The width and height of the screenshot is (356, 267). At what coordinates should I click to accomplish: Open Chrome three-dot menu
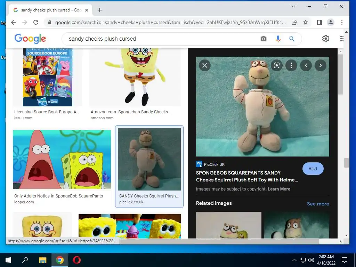pos(342,22)
